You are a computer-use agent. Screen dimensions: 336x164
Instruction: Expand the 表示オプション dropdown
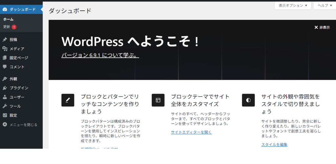(x=293, y=6)
